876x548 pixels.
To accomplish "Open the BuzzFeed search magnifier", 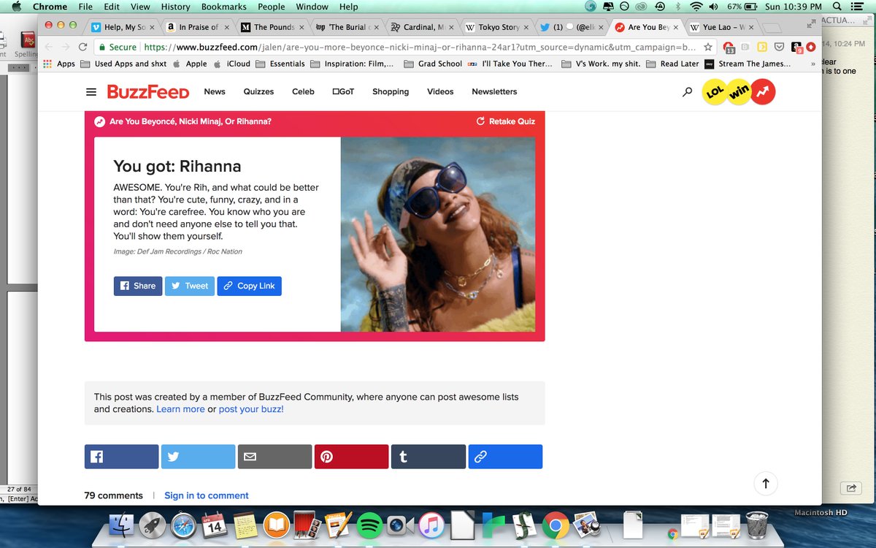I will pos(687,92).
